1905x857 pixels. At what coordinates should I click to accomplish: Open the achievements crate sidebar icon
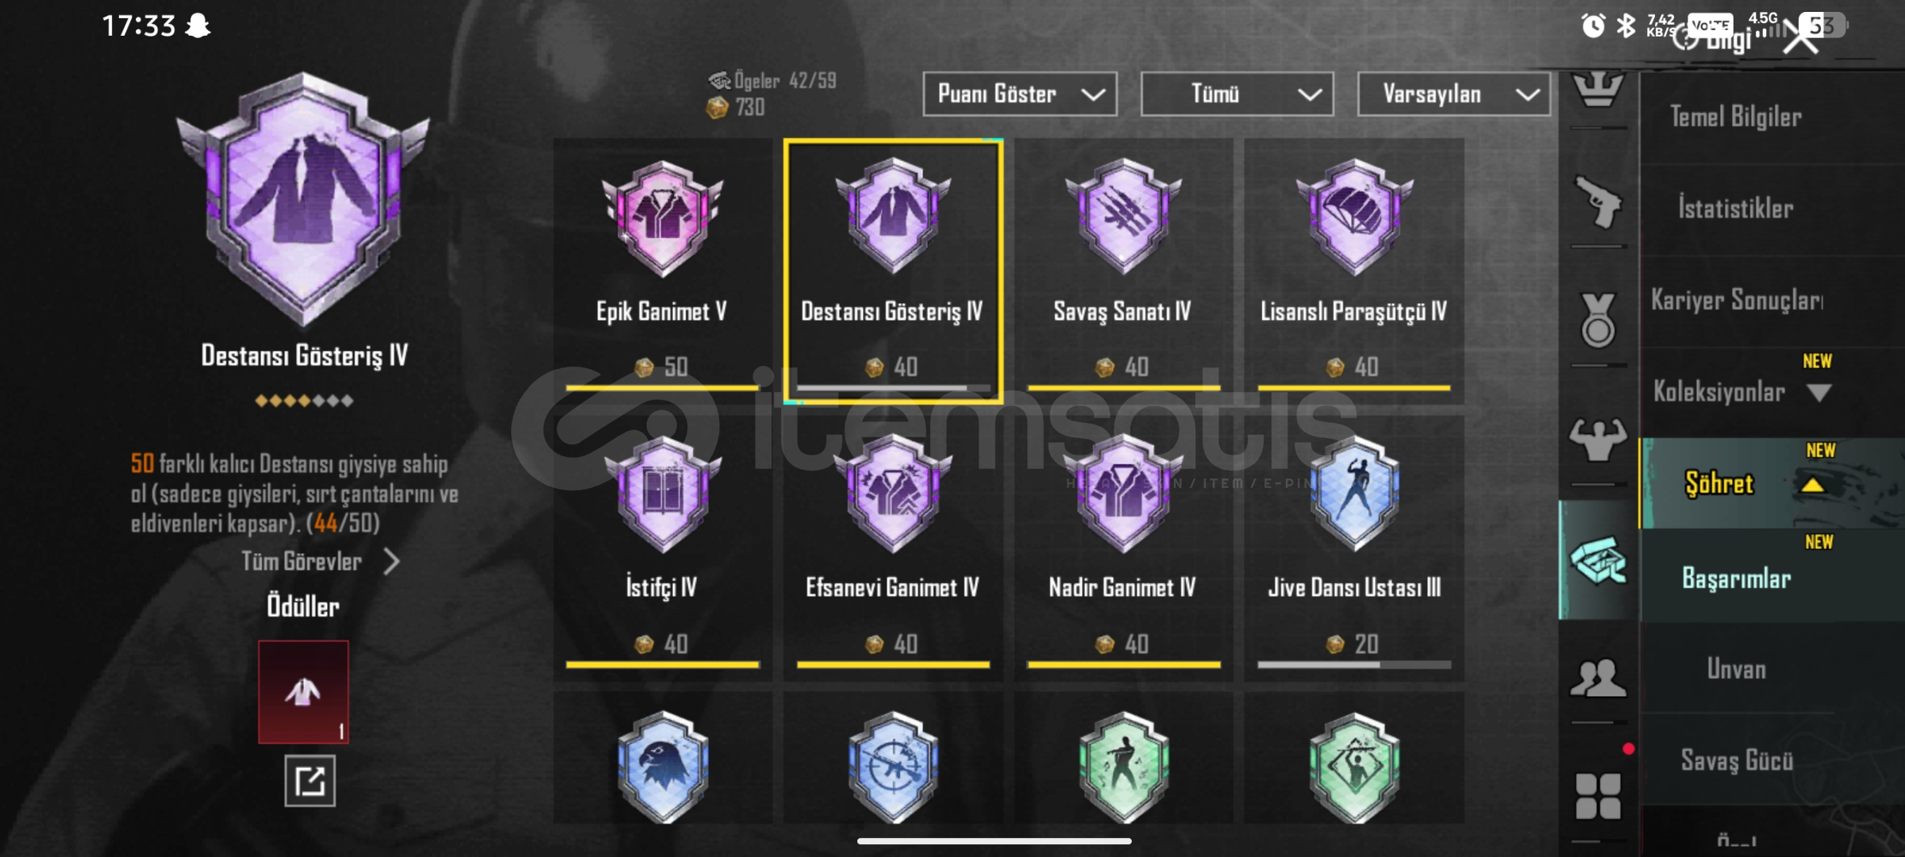1598,560
